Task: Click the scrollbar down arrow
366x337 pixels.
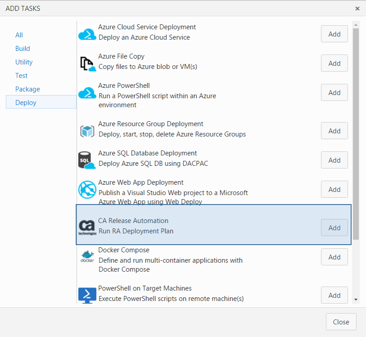Action: coord(356,300)
